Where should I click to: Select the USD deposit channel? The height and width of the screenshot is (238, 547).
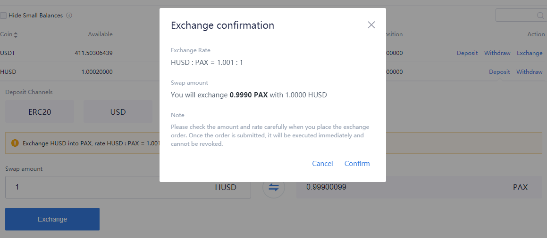118,111
